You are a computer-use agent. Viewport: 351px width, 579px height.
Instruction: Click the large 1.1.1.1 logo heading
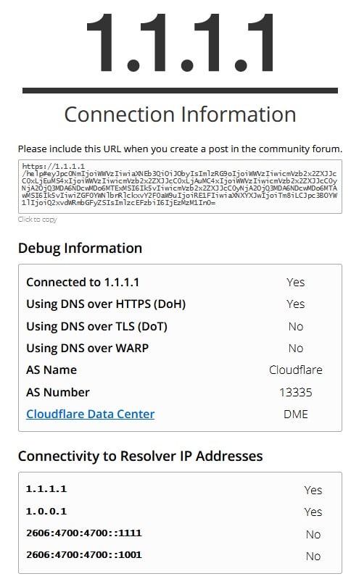181,43
